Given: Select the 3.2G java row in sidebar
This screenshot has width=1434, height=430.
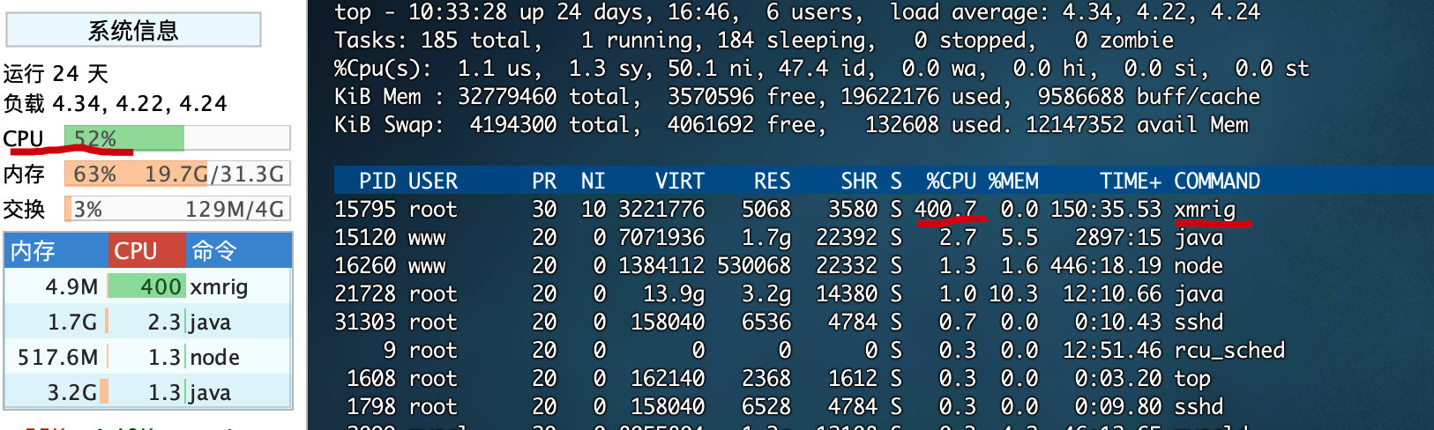Looking at the screenshot, I should click(x=147, y=392).
